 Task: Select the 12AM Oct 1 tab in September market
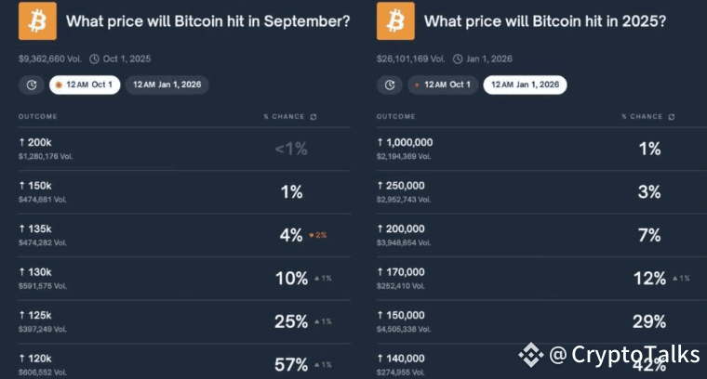tap(84, 85)
